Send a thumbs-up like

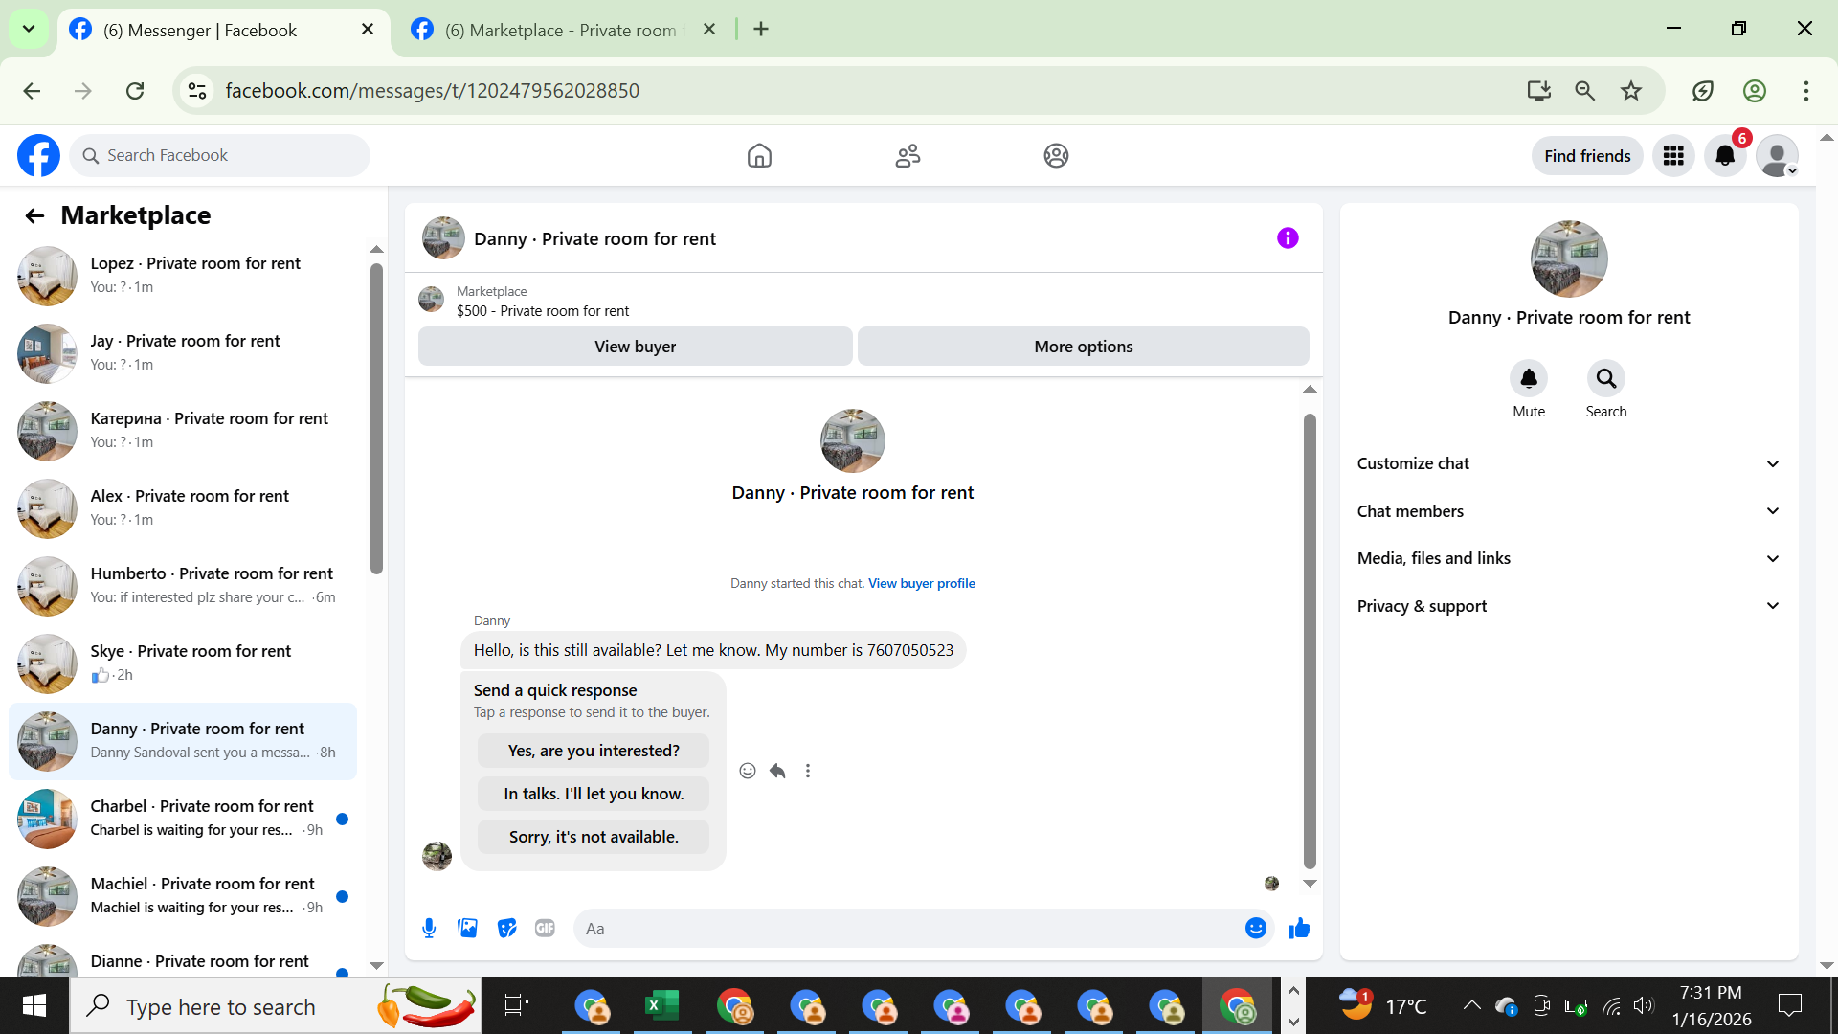coord(1298,928)
